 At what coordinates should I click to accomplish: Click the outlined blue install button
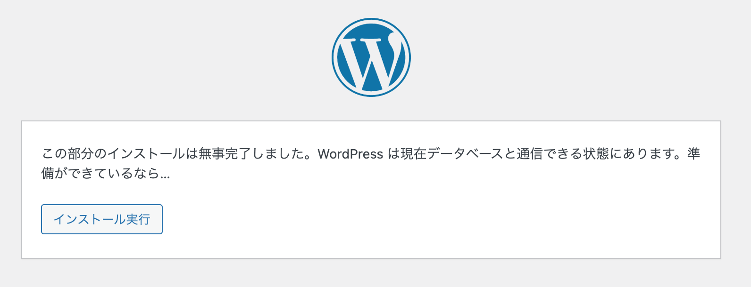pyautogui.click(x=101, y=219)
